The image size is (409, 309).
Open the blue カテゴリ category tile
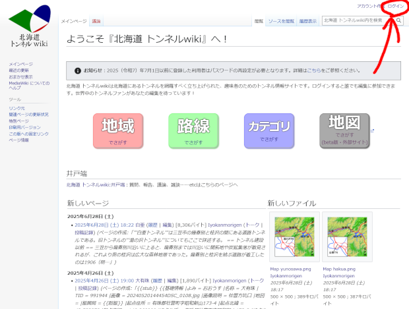click(268, 130)
